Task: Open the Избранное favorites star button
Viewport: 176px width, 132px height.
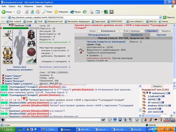Action: (x=61, y=12)
